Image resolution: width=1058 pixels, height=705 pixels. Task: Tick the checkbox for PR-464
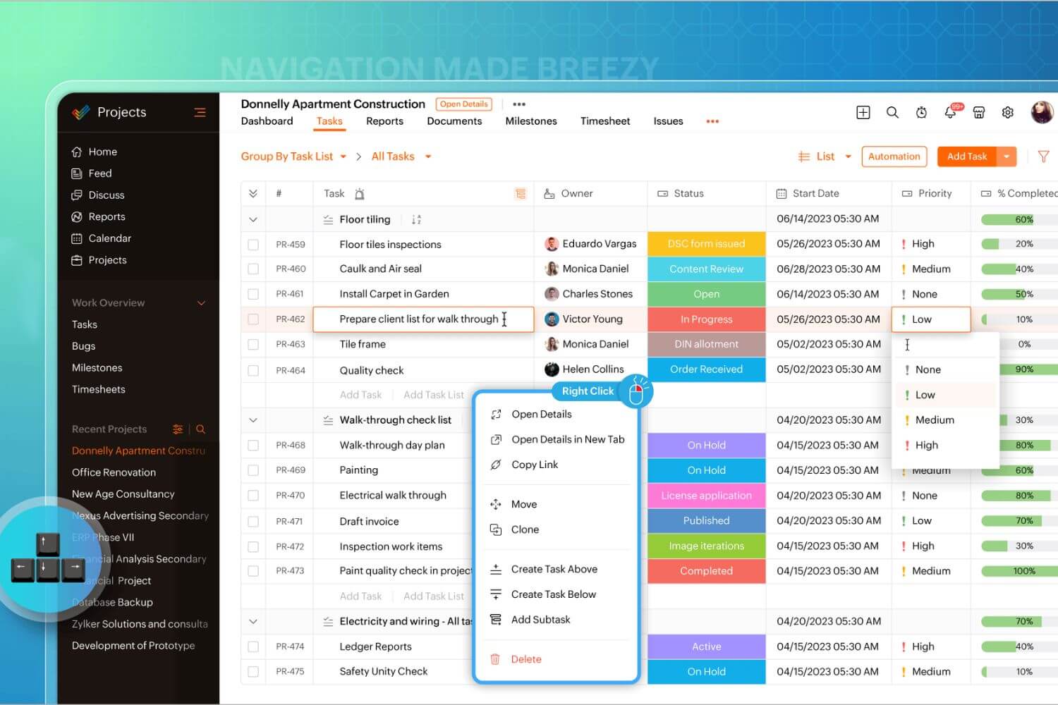[253, 370]
